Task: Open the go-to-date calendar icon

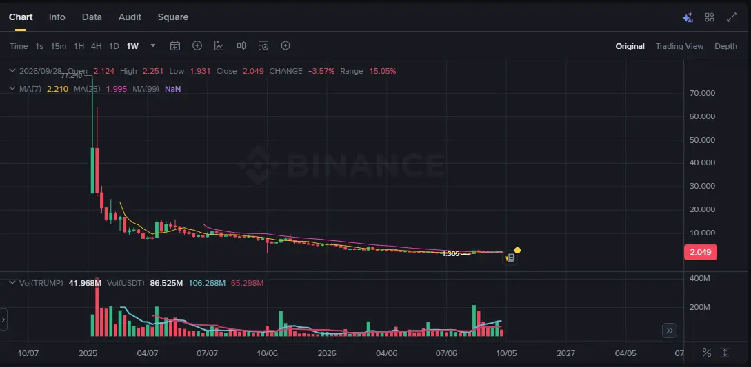Action: [x=175, y=46]
